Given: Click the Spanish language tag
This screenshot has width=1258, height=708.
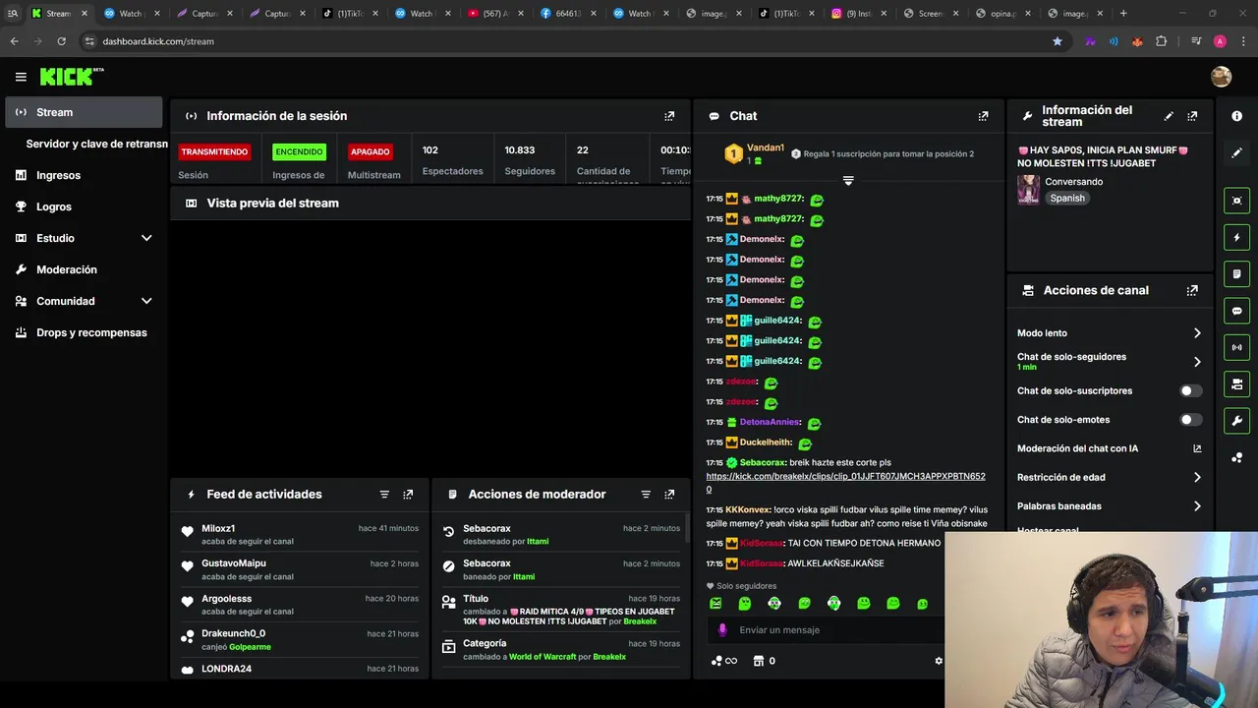Looking at the screenshot, I should 1067,199.
